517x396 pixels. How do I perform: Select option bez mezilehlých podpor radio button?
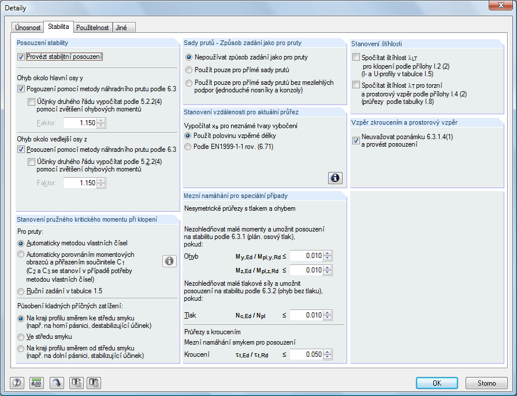(x=188, y=83)
